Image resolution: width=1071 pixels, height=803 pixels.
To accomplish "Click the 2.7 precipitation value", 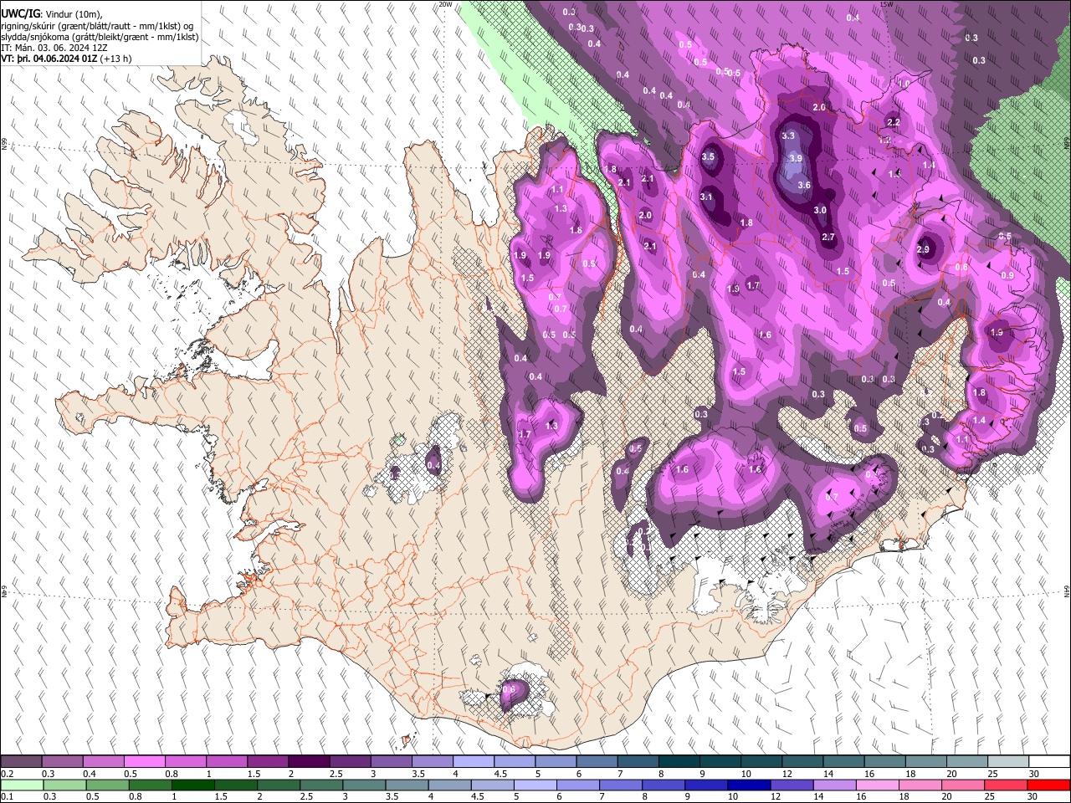I will point(828,238).
